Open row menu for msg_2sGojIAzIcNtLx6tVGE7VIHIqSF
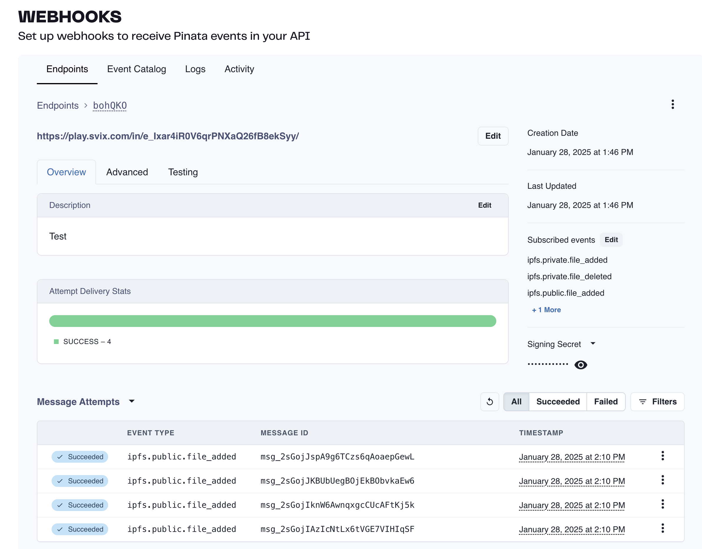This screenshot has width=702, height=549. pos(663,528)
